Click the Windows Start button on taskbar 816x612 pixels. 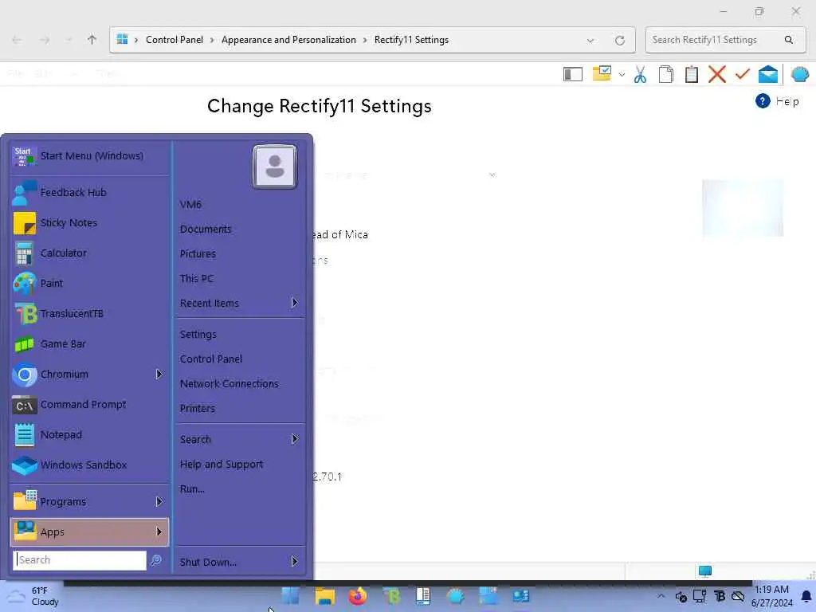[290, 596]
